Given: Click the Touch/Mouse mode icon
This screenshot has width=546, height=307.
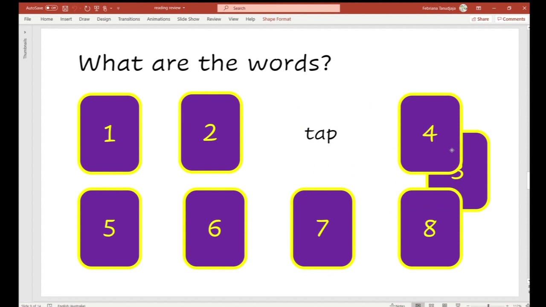Looking at the screenshot, I should click(x=105, y=8).
